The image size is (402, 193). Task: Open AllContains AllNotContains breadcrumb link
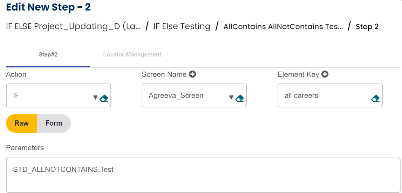283,27
